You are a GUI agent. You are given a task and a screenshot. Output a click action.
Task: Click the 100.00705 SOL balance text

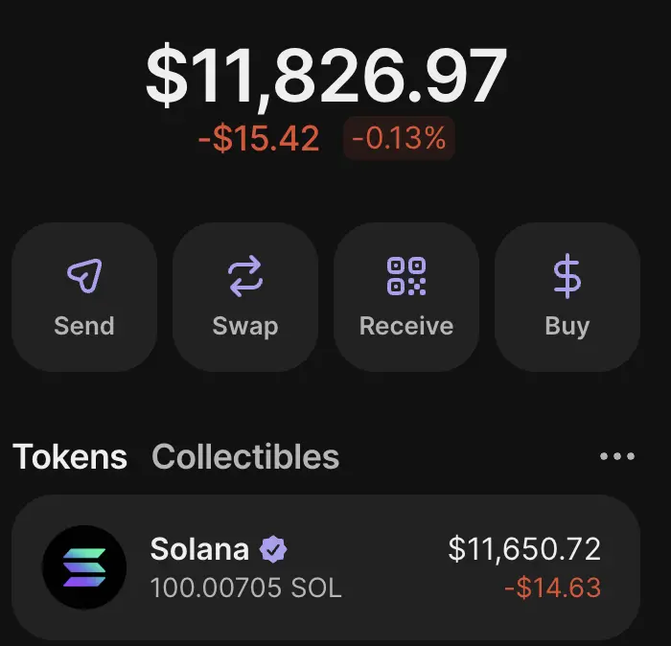pyautogui.click(x=246, y=588)
